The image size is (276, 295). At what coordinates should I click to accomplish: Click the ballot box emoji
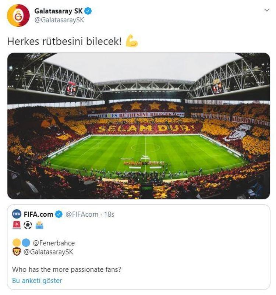39,225
